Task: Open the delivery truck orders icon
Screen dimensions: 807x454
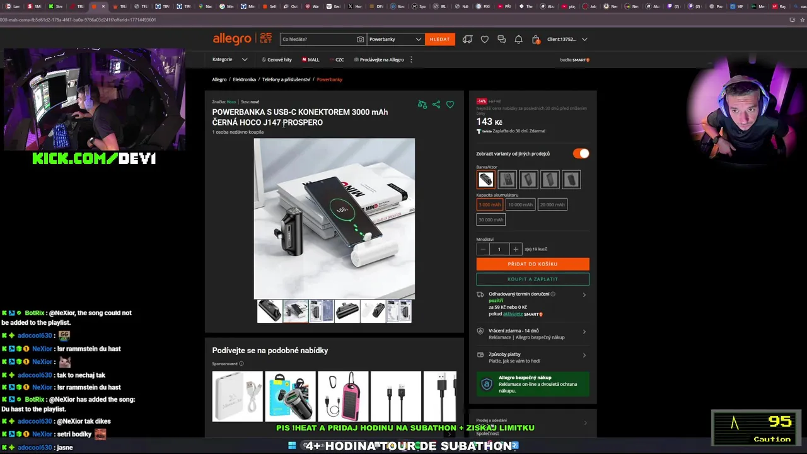Action: pos(467,39)
